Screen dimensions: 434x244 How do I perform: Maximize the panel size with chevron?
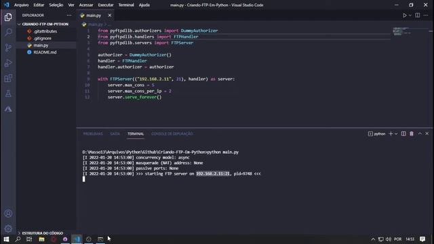coord(420,134)
